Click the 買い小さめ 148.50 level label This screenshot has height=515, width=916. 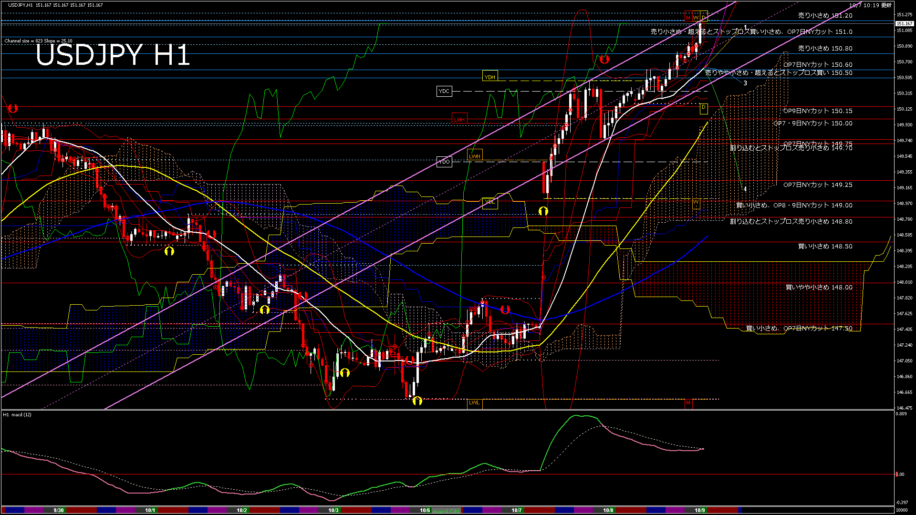coord(825,246)
